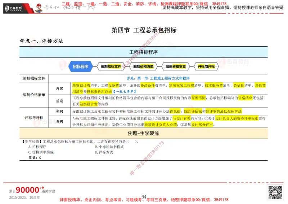
Task: Click footer text 2015-2025，10周年
Action: coord(24,198)
